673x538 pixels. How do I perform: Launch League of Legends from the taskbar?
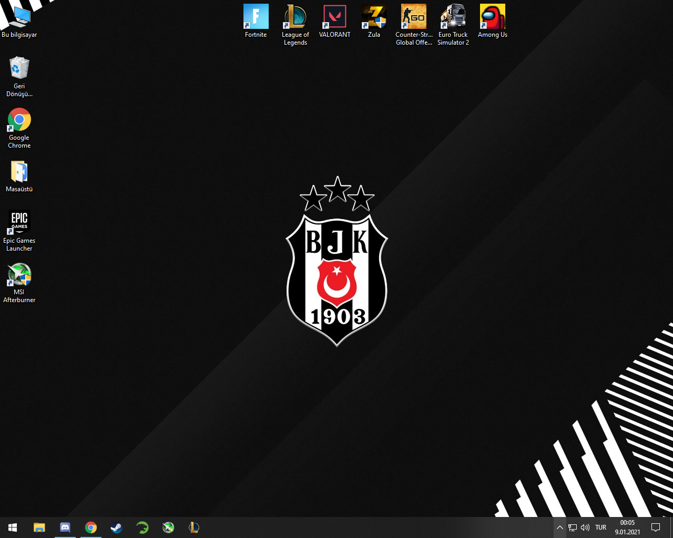(x=194, y=527)
